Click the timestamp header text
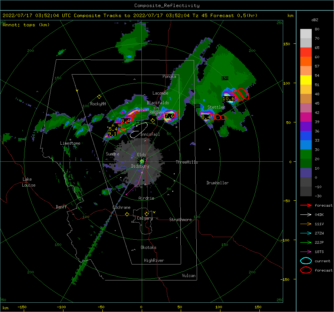The image size is (334, 312). pyautogui.click(x=130, y=16)
